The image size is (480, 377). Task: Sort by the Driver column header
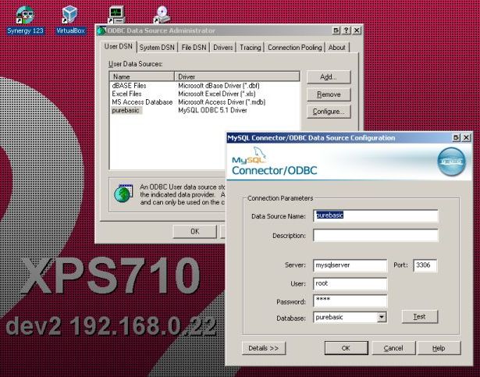(237, 76)
